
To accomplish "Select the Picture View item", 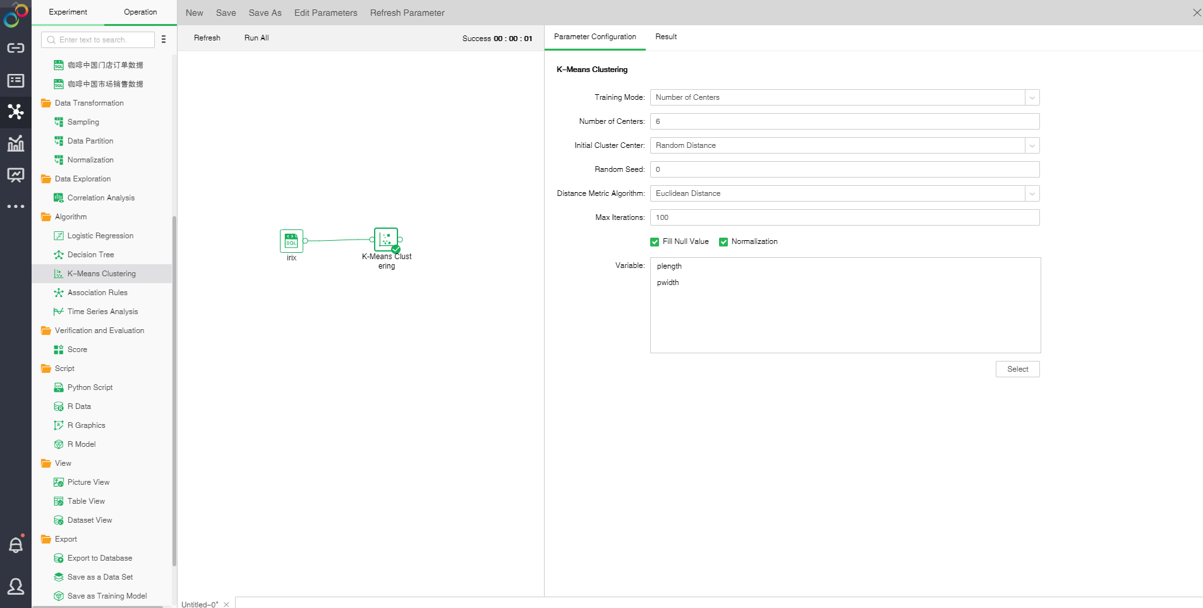I will 88,482.
